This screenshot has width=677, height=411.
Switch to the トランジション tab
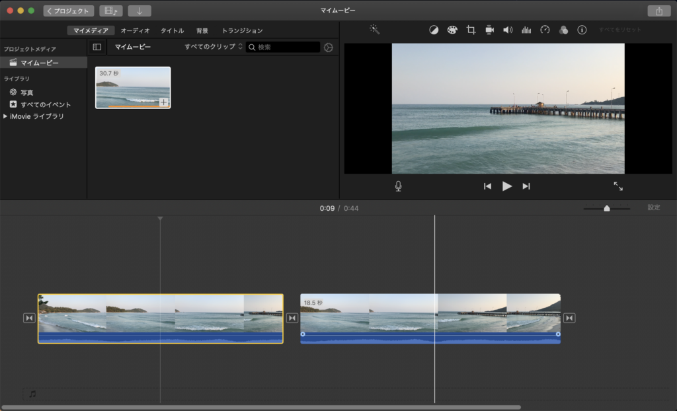(242, 30)
